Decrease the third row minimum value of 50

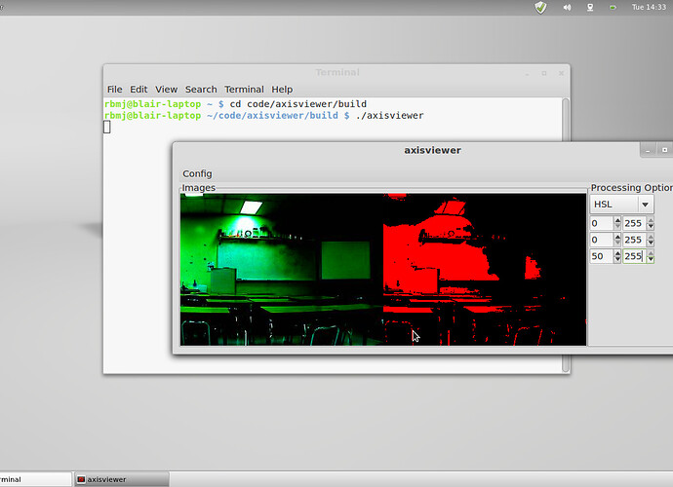617,259
